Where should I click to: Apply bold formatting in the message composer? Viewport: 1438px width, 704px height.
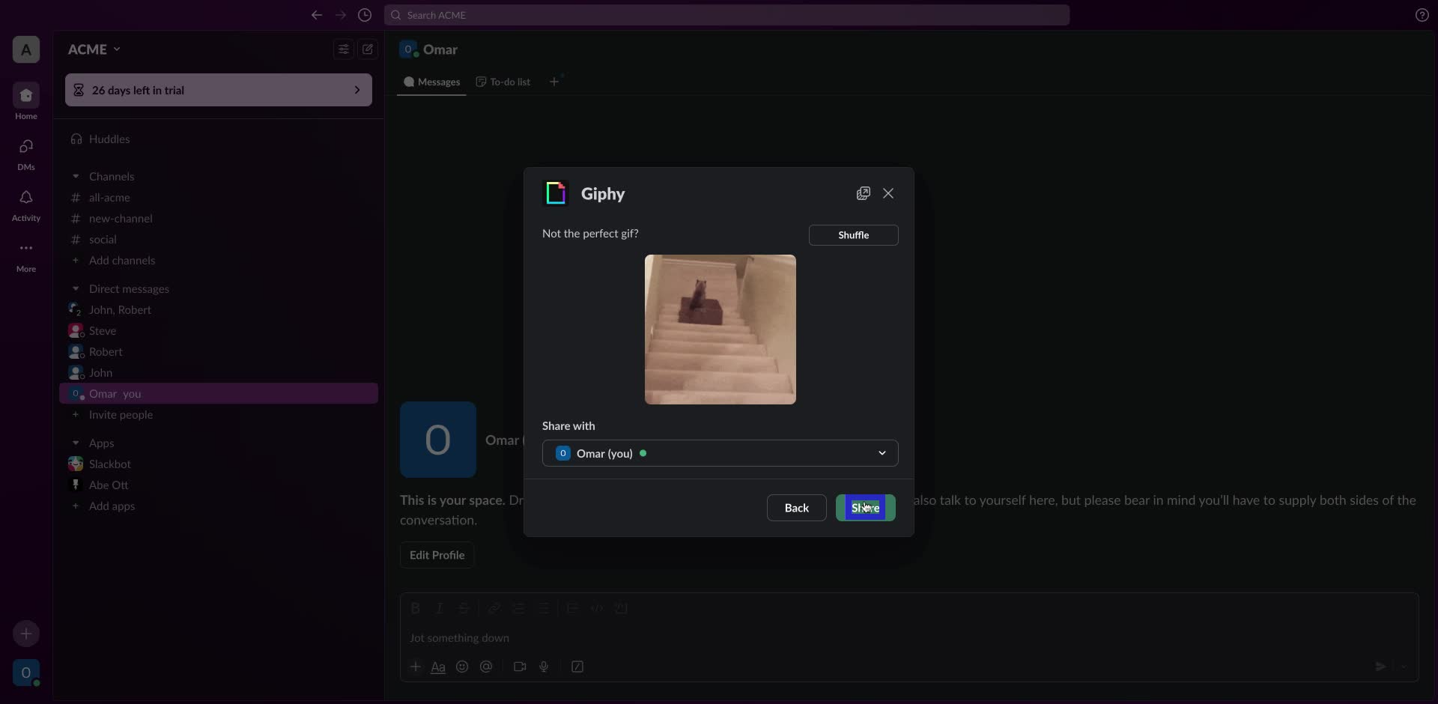pos(416,608)
